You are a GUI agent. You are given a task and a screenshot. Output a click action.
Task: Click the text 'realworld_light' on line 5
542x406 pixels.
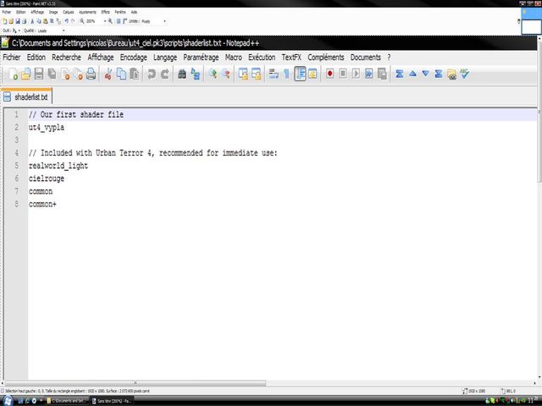pyautogui.click(x=58, y=166)
